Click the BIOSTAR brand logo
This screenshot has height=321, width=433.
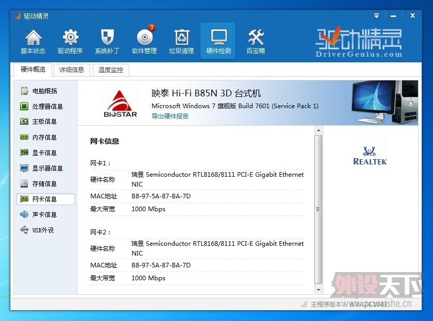120,104
